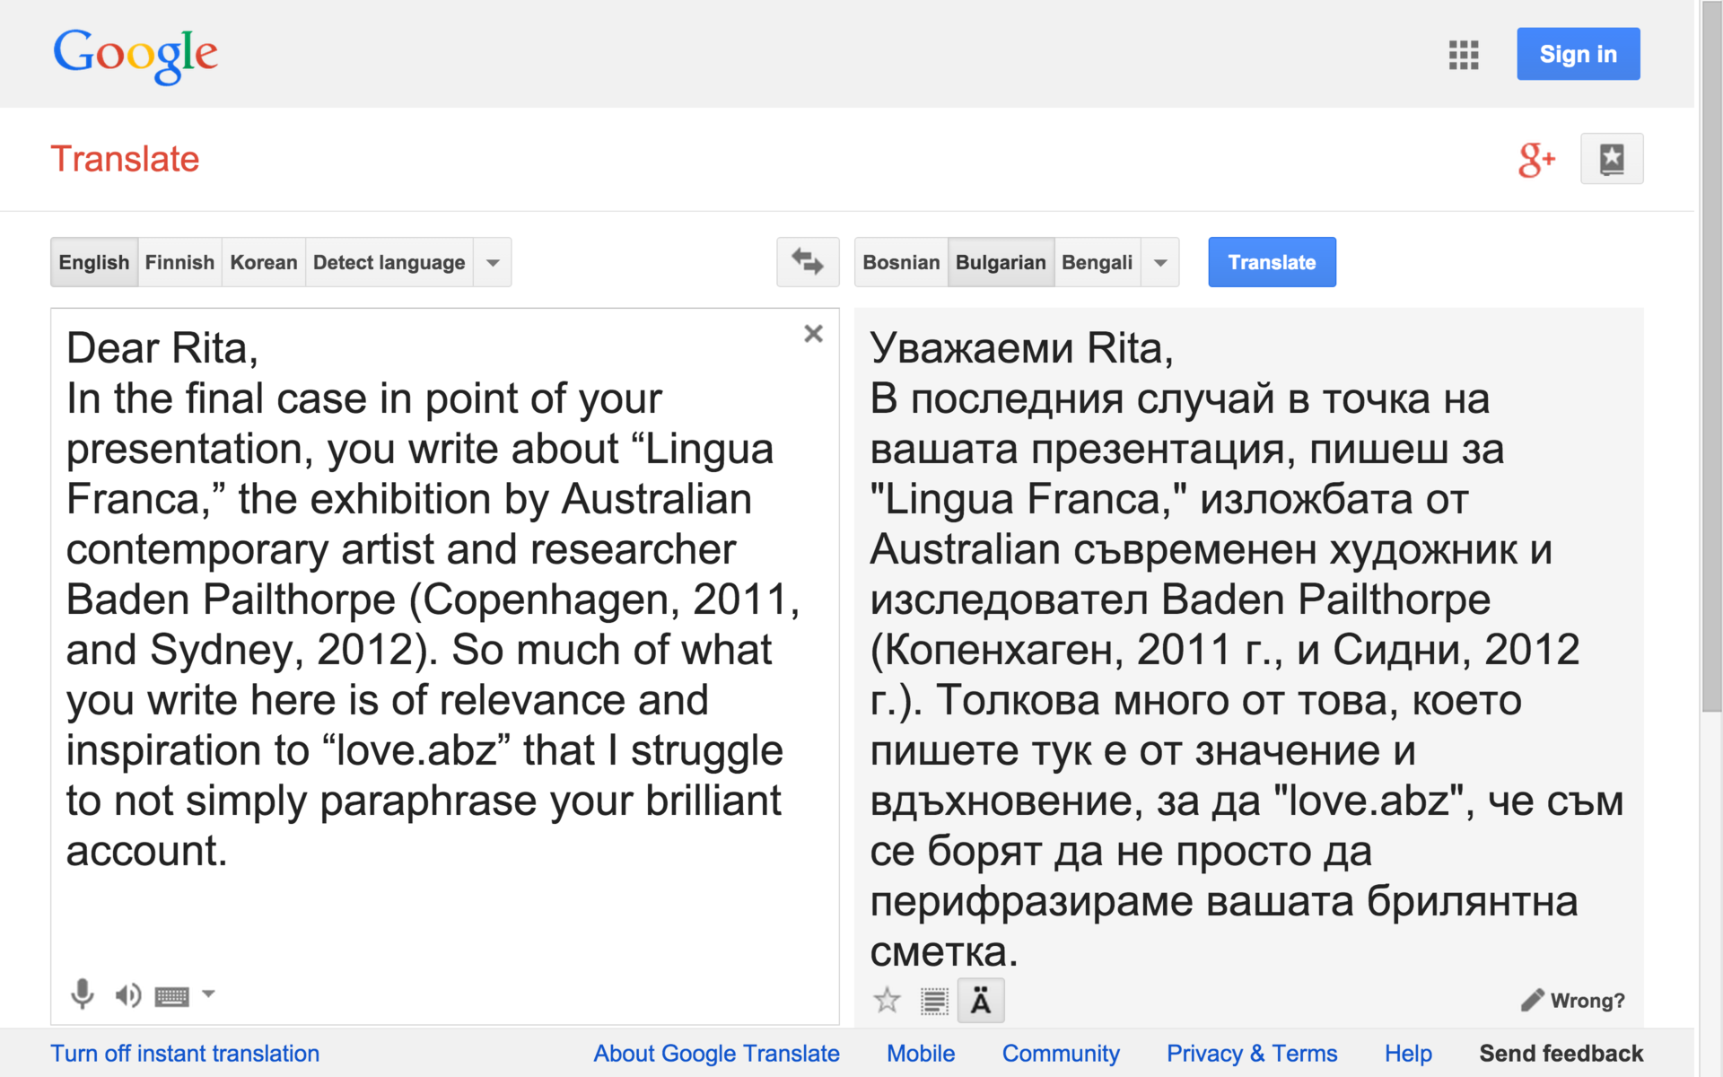Screen dimensions: 1723x1077
Task: Choose Bengali as target language
Action: [1097, 263]
